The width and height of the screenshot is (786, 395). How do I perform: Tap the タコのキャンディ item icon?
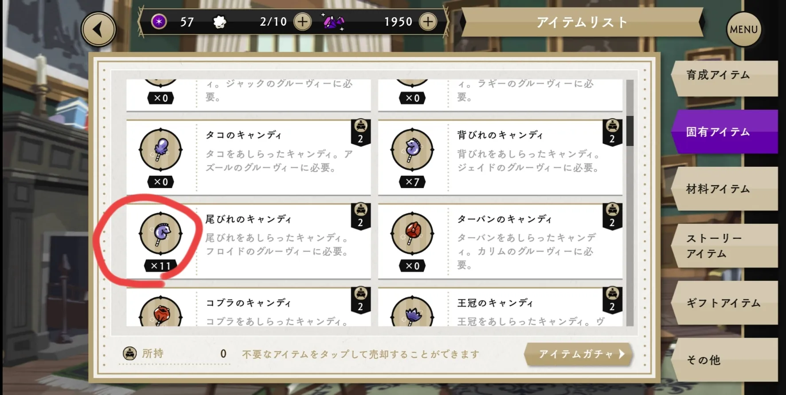(x=160, y=150)
